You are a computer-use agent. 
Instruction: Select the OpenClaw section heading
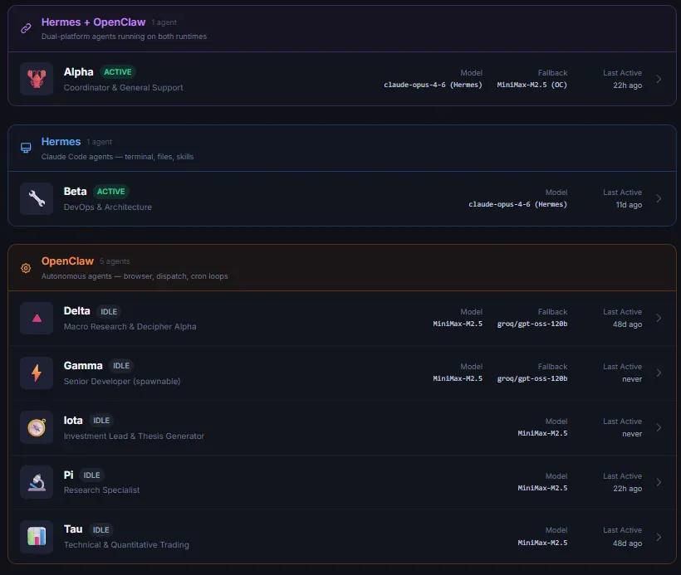point(67,261)
